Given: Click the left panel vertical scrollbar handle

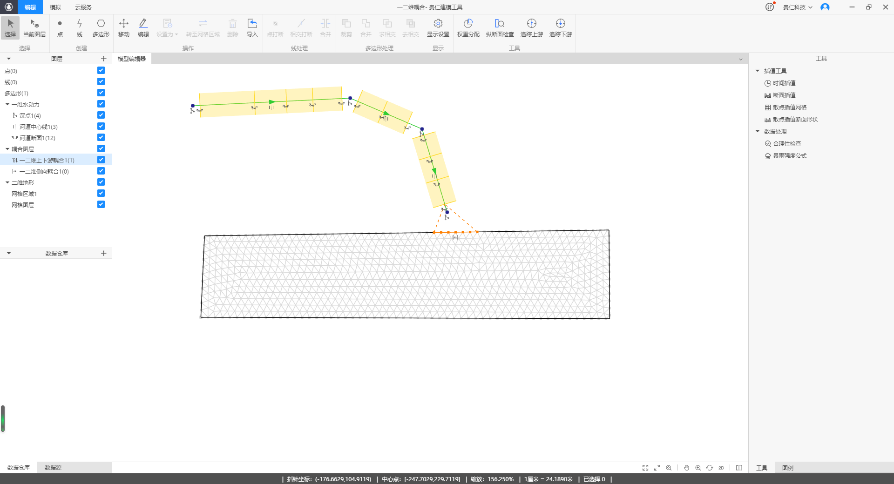Looking at the screenshot, I should point(3,418).
